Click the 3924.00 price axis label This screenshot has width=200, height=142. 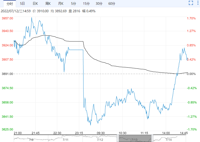point(7,45)
